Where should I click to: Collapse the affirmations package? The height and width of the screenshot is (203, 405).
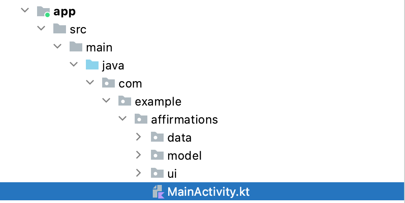[122, 120]
